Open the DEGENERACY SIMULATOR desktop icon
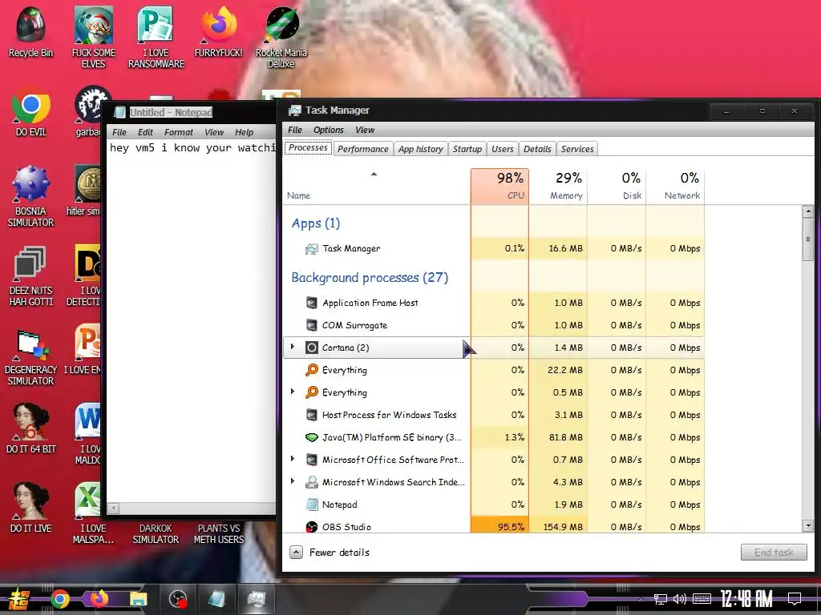 point(31,358)
